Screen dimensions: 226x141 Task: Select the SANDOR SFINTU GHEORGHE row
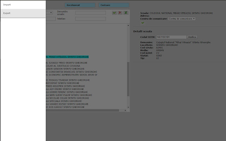[65, 69]
